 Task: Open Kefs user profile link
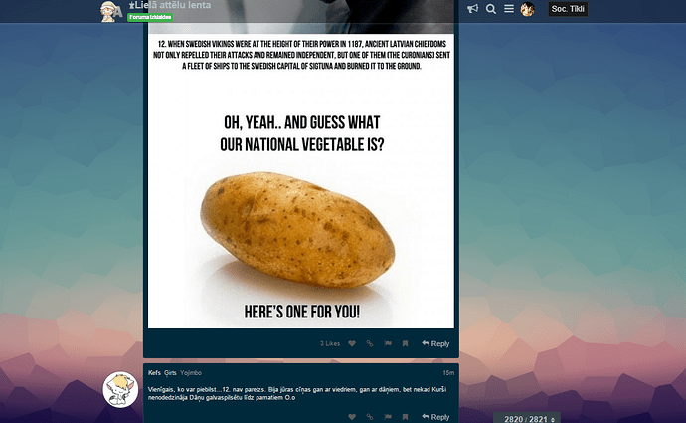coord(154,373)
